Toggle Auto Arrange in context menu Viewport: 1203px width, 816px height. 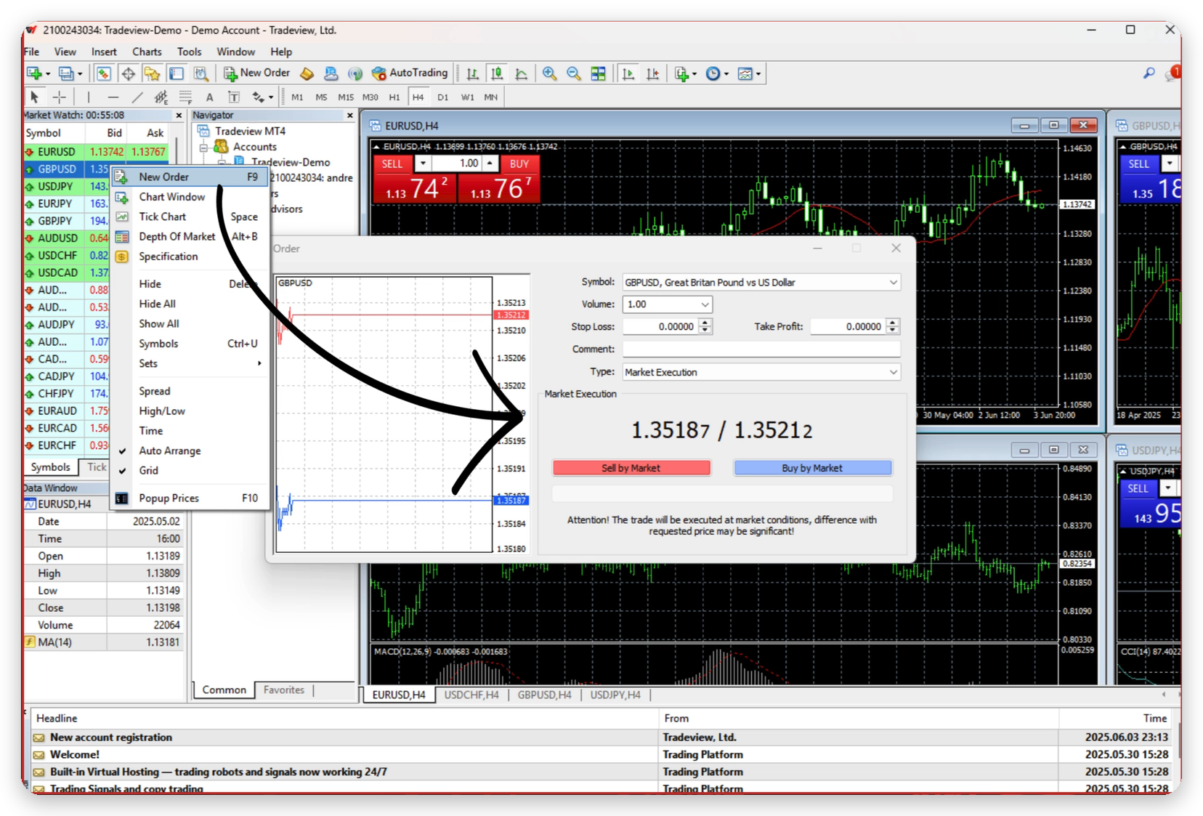click(169, 451)
